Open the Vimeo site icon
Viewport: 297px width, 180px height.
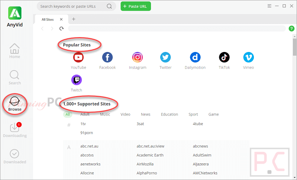(249, 57)
